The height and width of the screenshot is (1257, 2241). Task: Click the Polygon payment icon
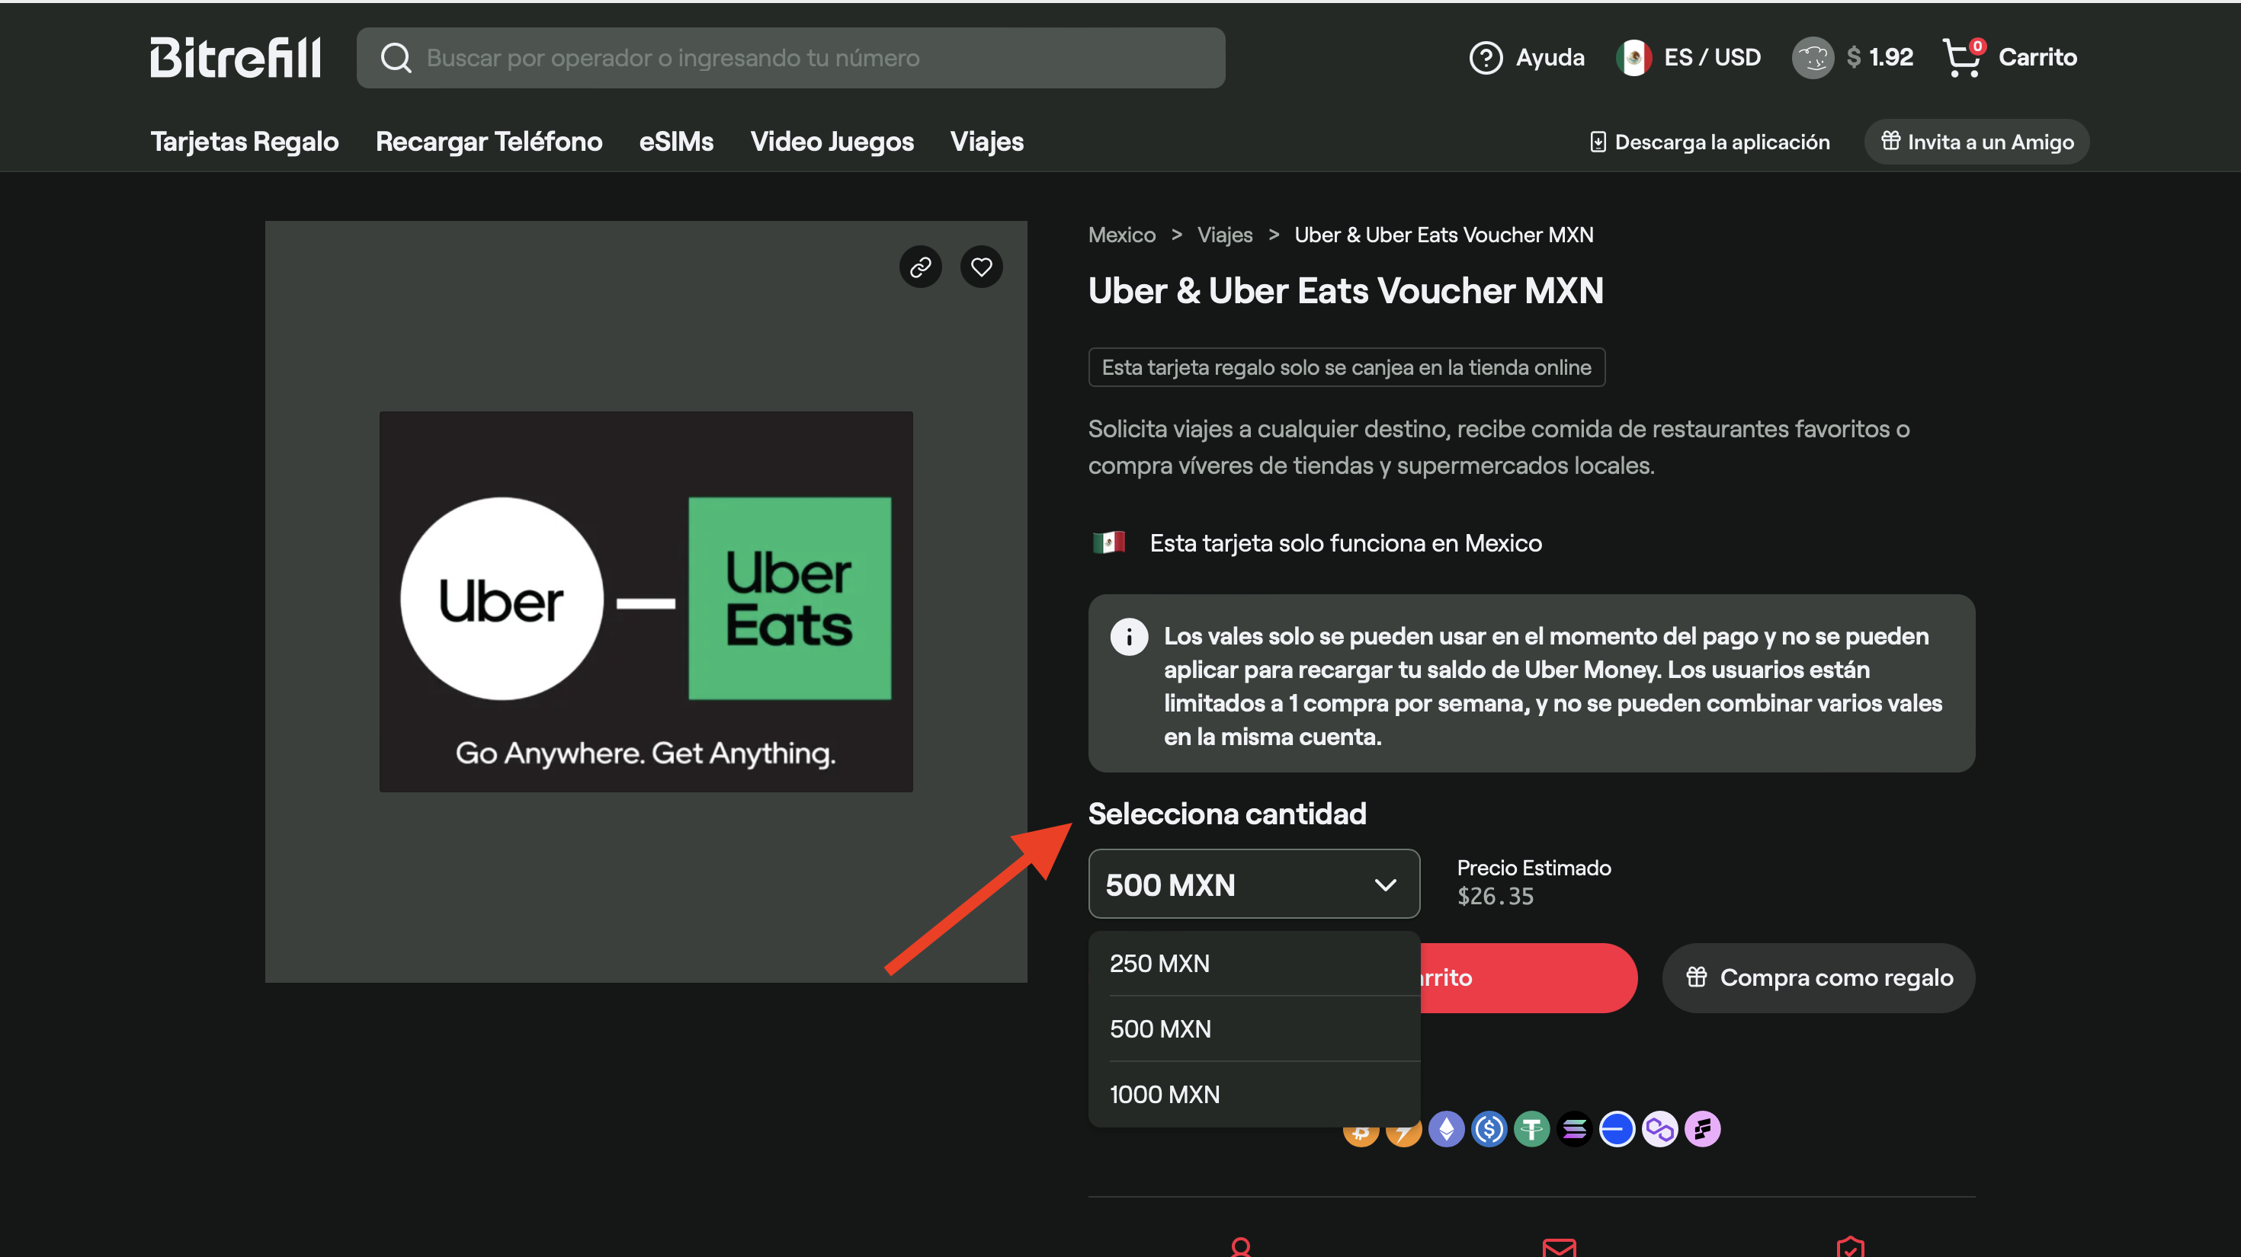(x=1659, y=1129)
